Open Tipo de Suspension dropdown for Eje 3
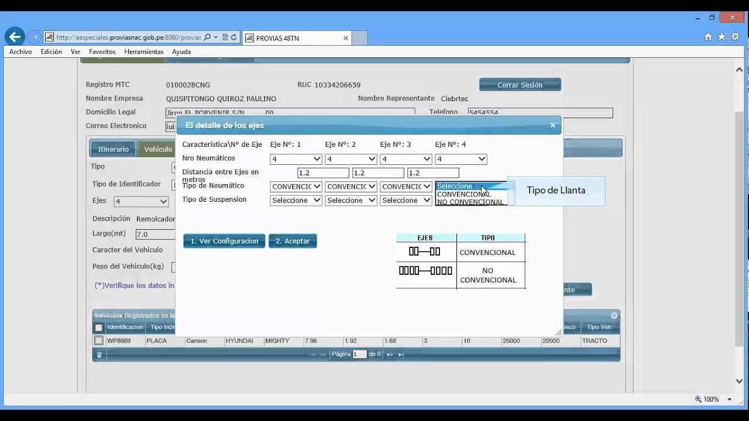 point(406,200)
